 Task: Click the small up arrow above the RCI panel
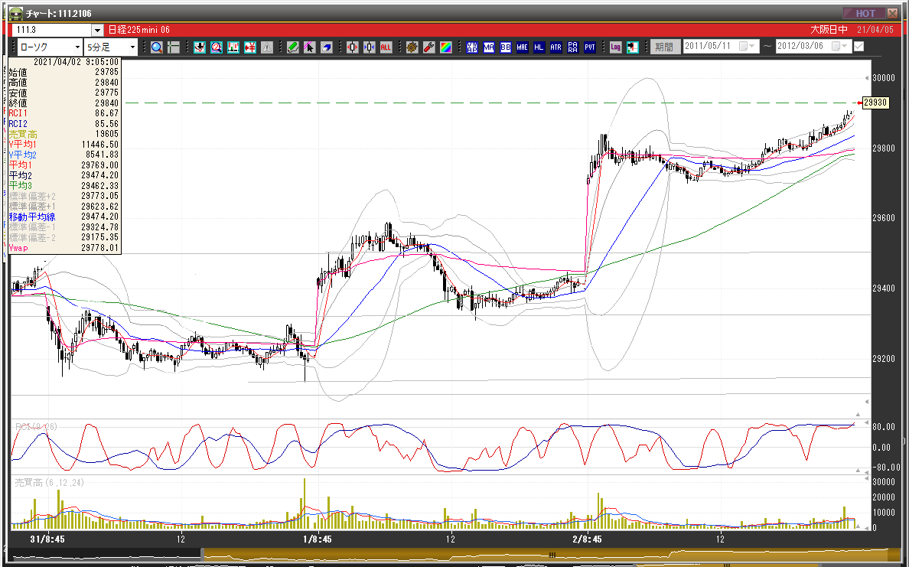coord(858,415)
